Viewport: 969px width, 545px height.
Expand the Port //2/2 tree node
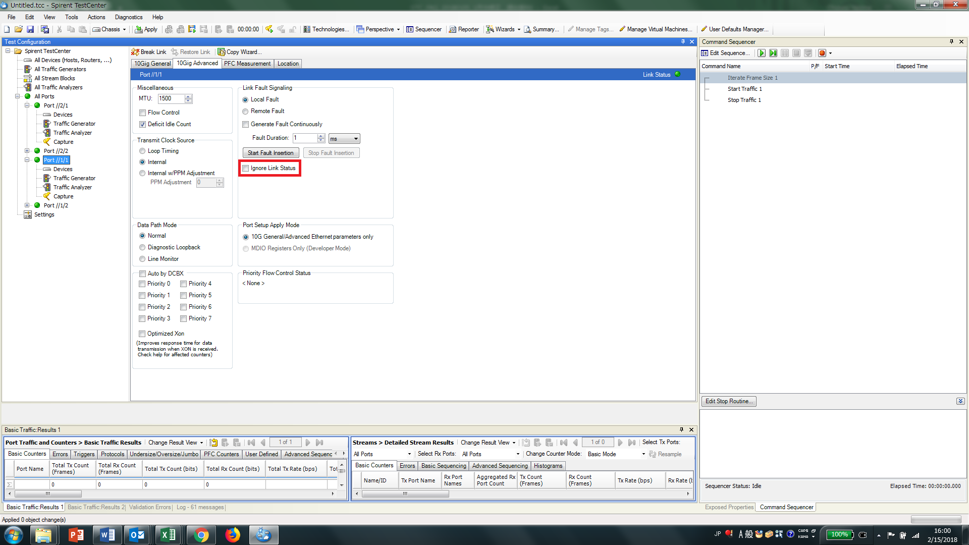click(27, 151)
